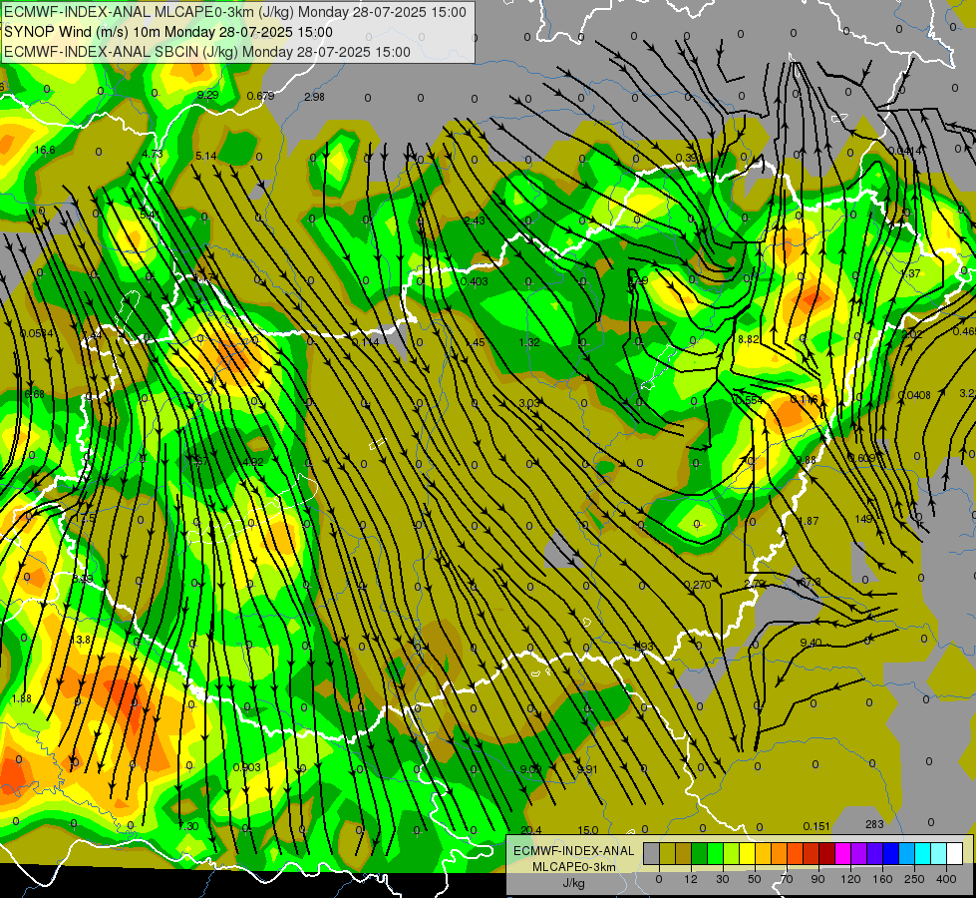Click the map value 149
The height and width of the screenshot is (898, 976).
pyautogui.click(x=864, y=519)
